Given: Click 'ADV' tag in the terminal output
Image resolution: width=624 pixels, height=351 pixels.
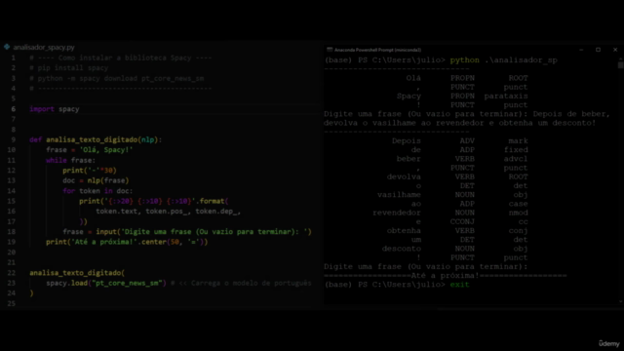Looking at the screenshot, I should tap(467, 140).
